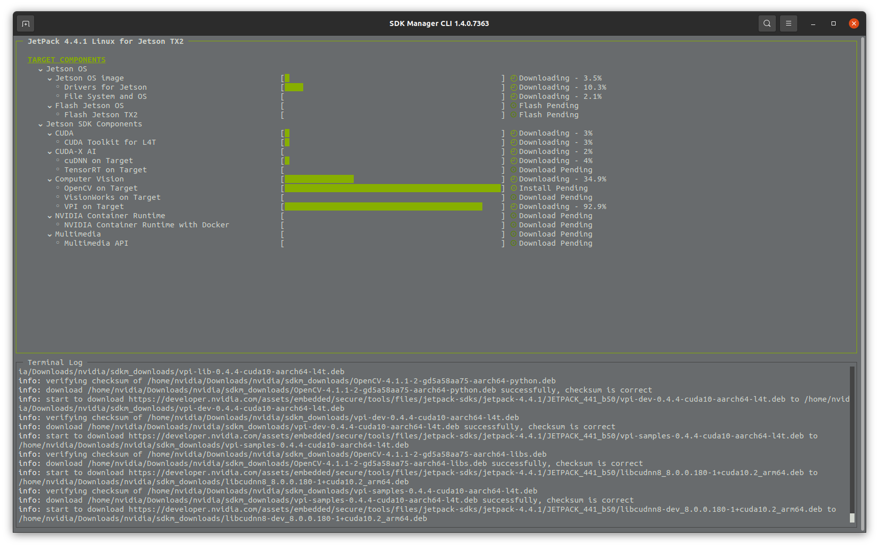Click 'Flash Pending' status for Flash Jetson TX2
This screenshot has width=879, height=547.
(549, 115)
